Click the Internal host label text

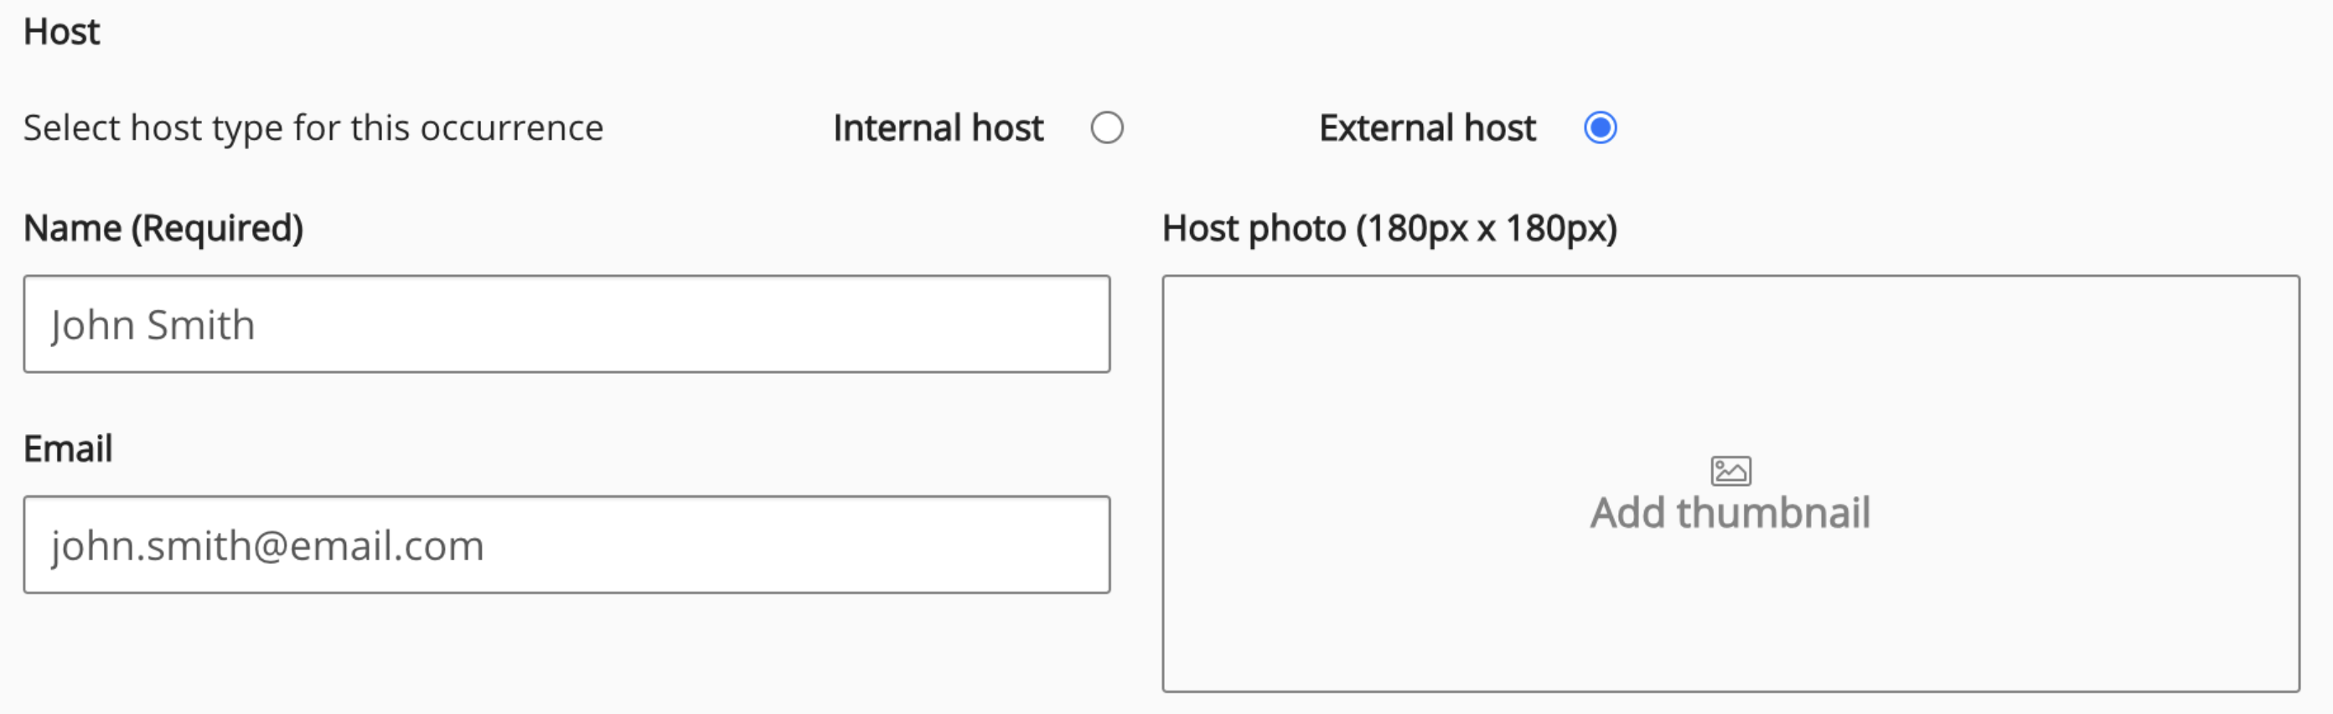938,127
